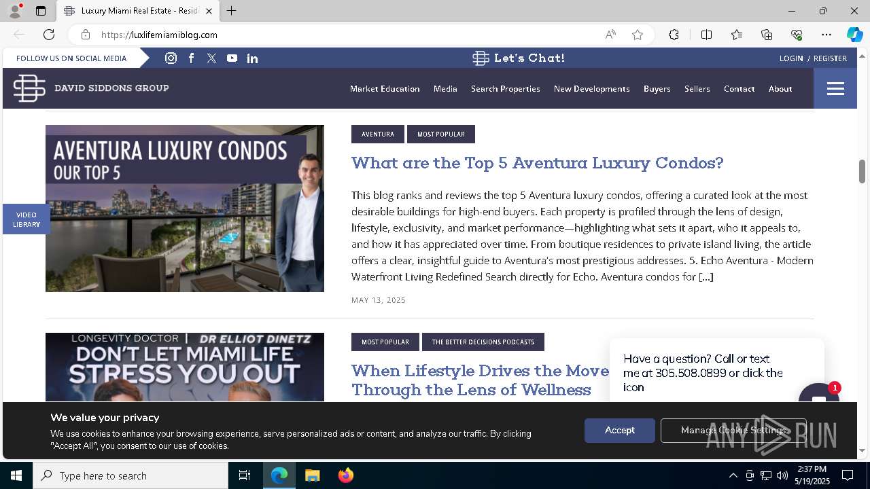The image size is (870, 489).
Task: Open Most Popular tag on Wellness article
Action: (385, 342)
